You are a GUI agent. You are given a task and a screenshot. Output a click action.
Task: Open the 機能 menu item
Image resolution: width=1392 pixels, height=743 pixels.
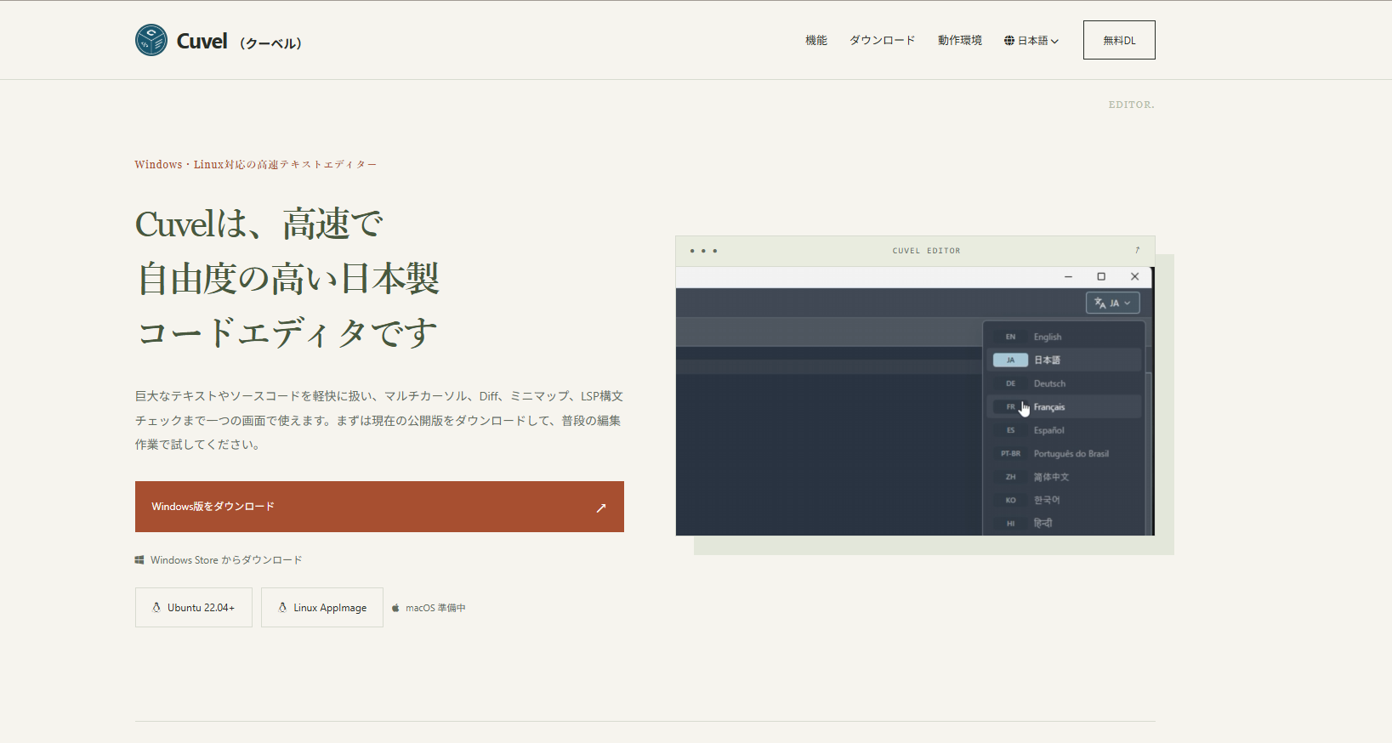coord(816,40)
